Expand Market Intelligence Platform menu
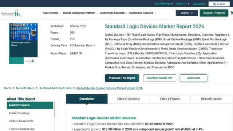 point(80,13)
